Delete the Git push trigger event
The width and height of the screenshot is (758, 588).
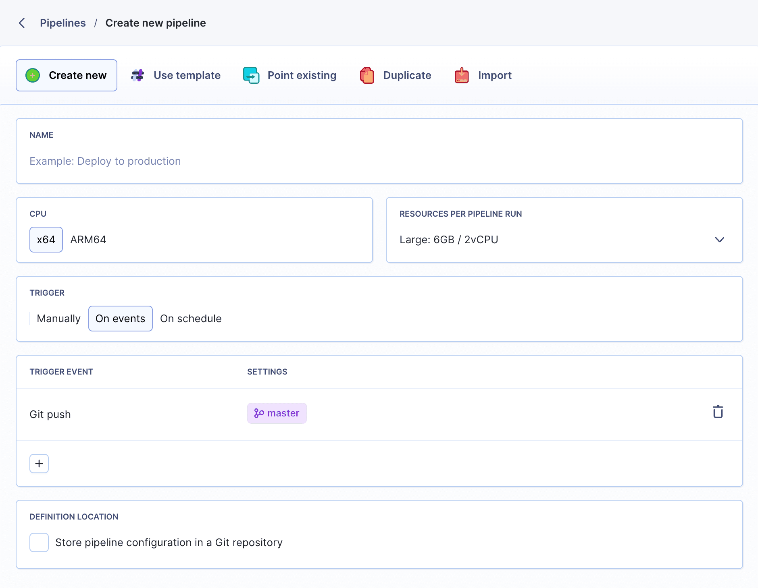coord(718,412)
